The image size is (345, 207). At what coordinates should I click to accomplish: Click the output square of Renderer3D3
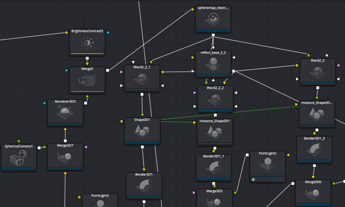pos(85,103)
